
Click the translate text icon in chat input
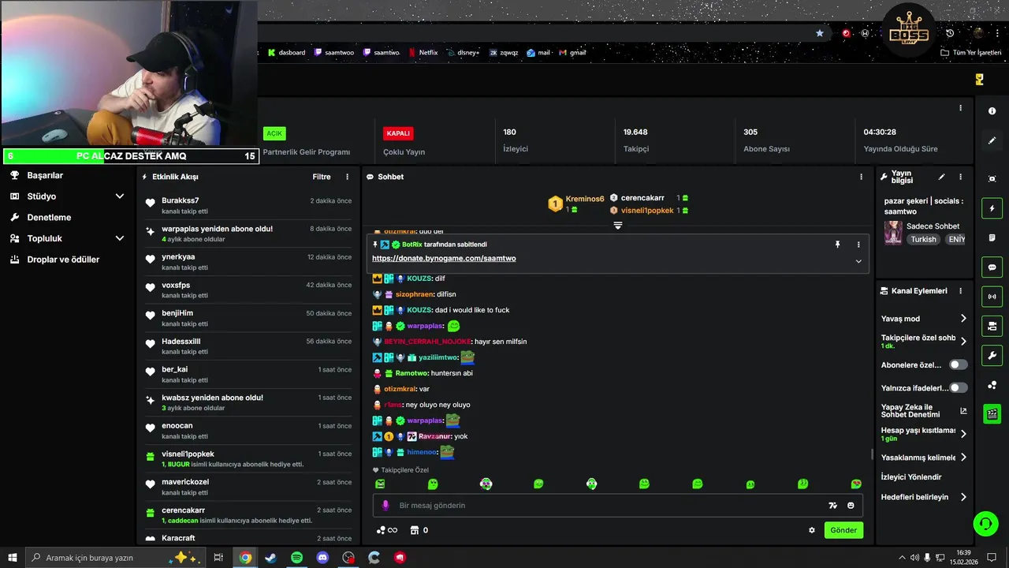(x=832, y=506)
